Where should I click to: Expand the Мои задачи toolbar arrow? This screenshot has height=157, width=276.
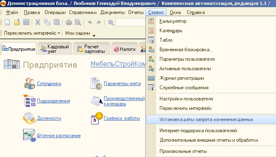point(94,36)
